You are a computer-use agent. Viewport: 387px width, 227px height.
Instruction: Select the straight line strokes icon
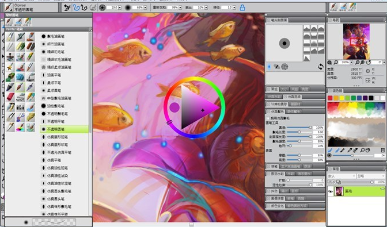click(84, 7)
